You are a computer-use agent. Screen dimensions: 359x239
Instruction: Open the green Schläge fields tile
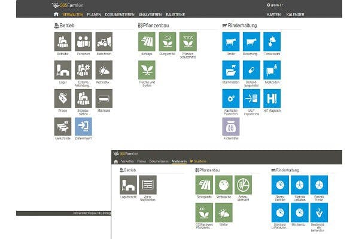(147, 42)
